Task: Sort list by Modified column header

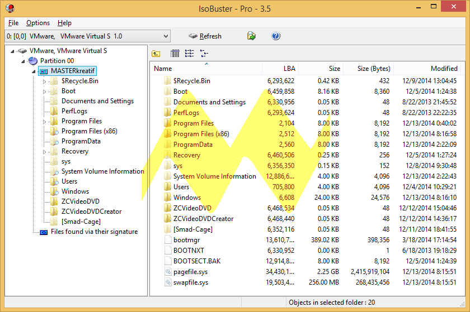Action: click(427, 69)
